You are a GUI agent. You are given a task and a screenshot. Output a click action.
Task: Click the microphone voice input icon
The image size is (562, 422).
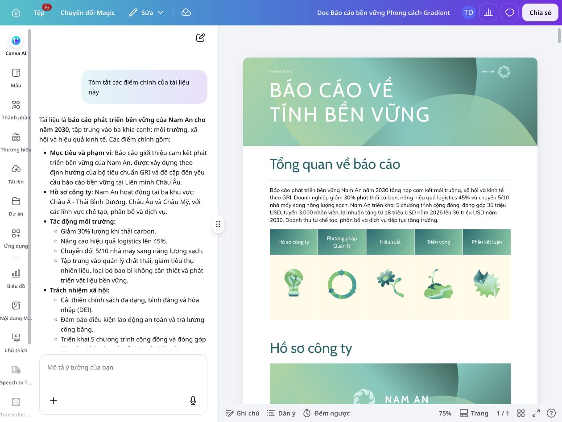click(x=193, y=401)
